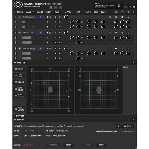
Task: Click LFE link icon on 02 Bass Low channel 2
Action: click(x=82, y=43)
